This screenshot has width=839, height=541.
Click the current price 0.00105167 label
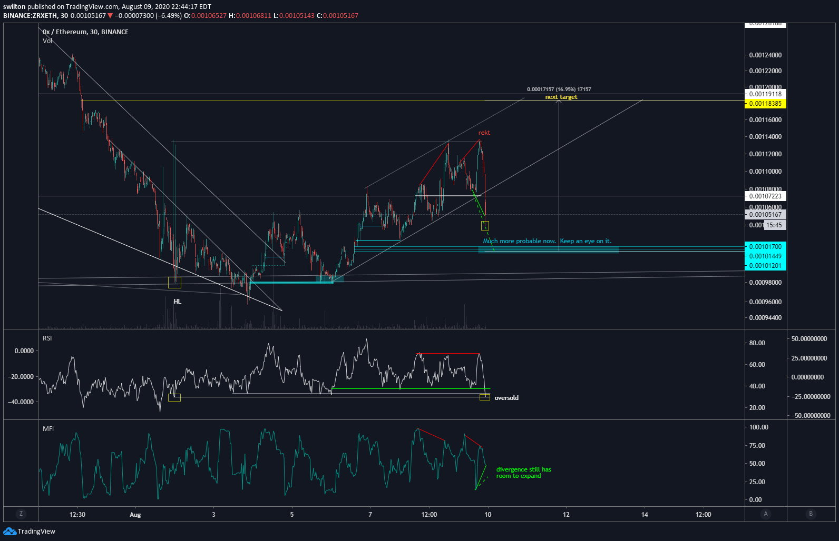765,215
